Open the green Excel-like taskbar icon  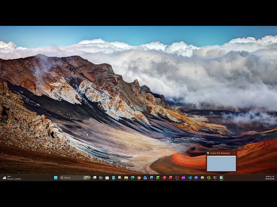click(x=158, y=178)
